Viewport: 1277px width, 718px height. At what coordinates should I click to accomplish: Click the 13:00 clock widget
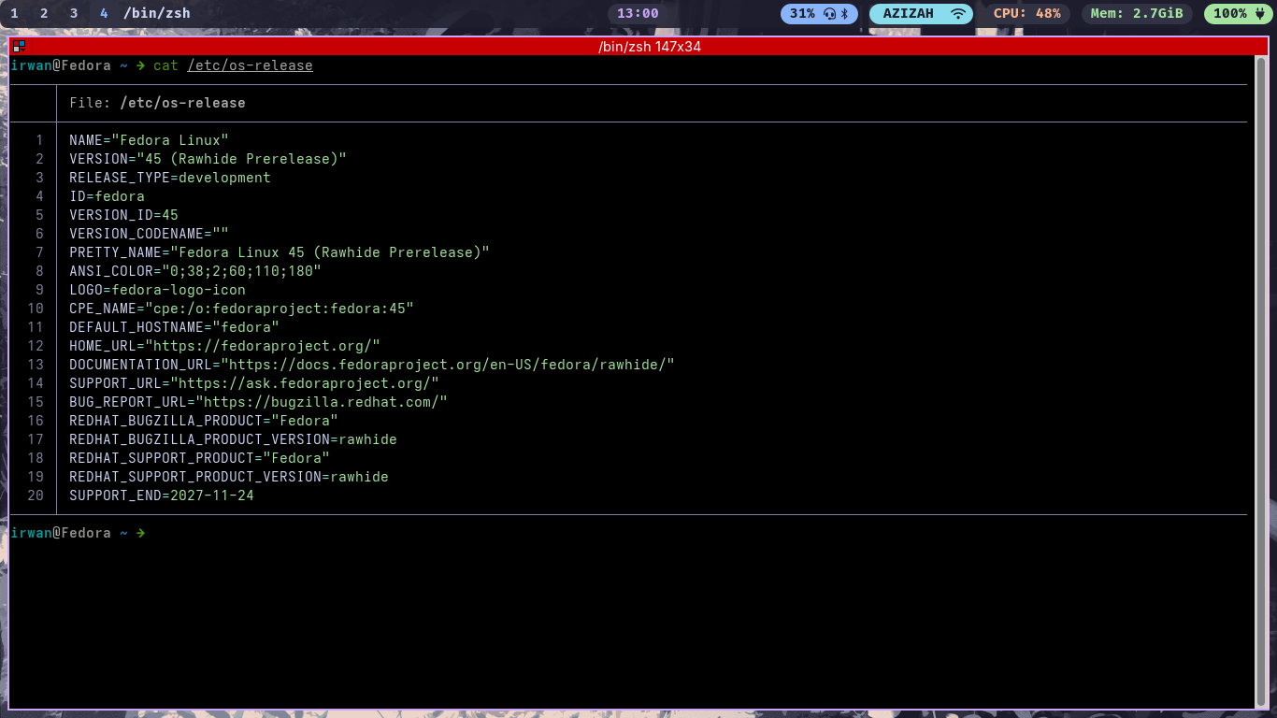[638, 14]
